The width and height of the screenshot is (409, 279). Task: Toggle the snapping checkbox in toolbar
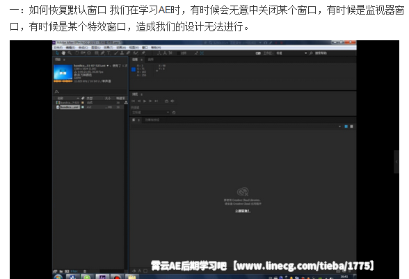(178, 53)
